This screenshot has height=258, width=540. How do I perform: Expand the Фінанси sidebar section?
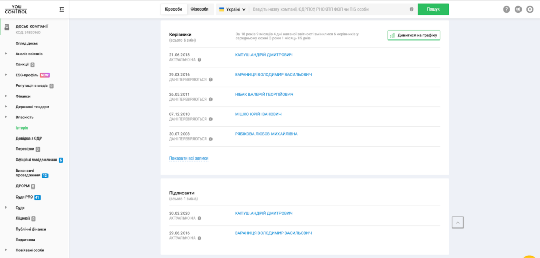pyautogui.click(x=23, y=96)
